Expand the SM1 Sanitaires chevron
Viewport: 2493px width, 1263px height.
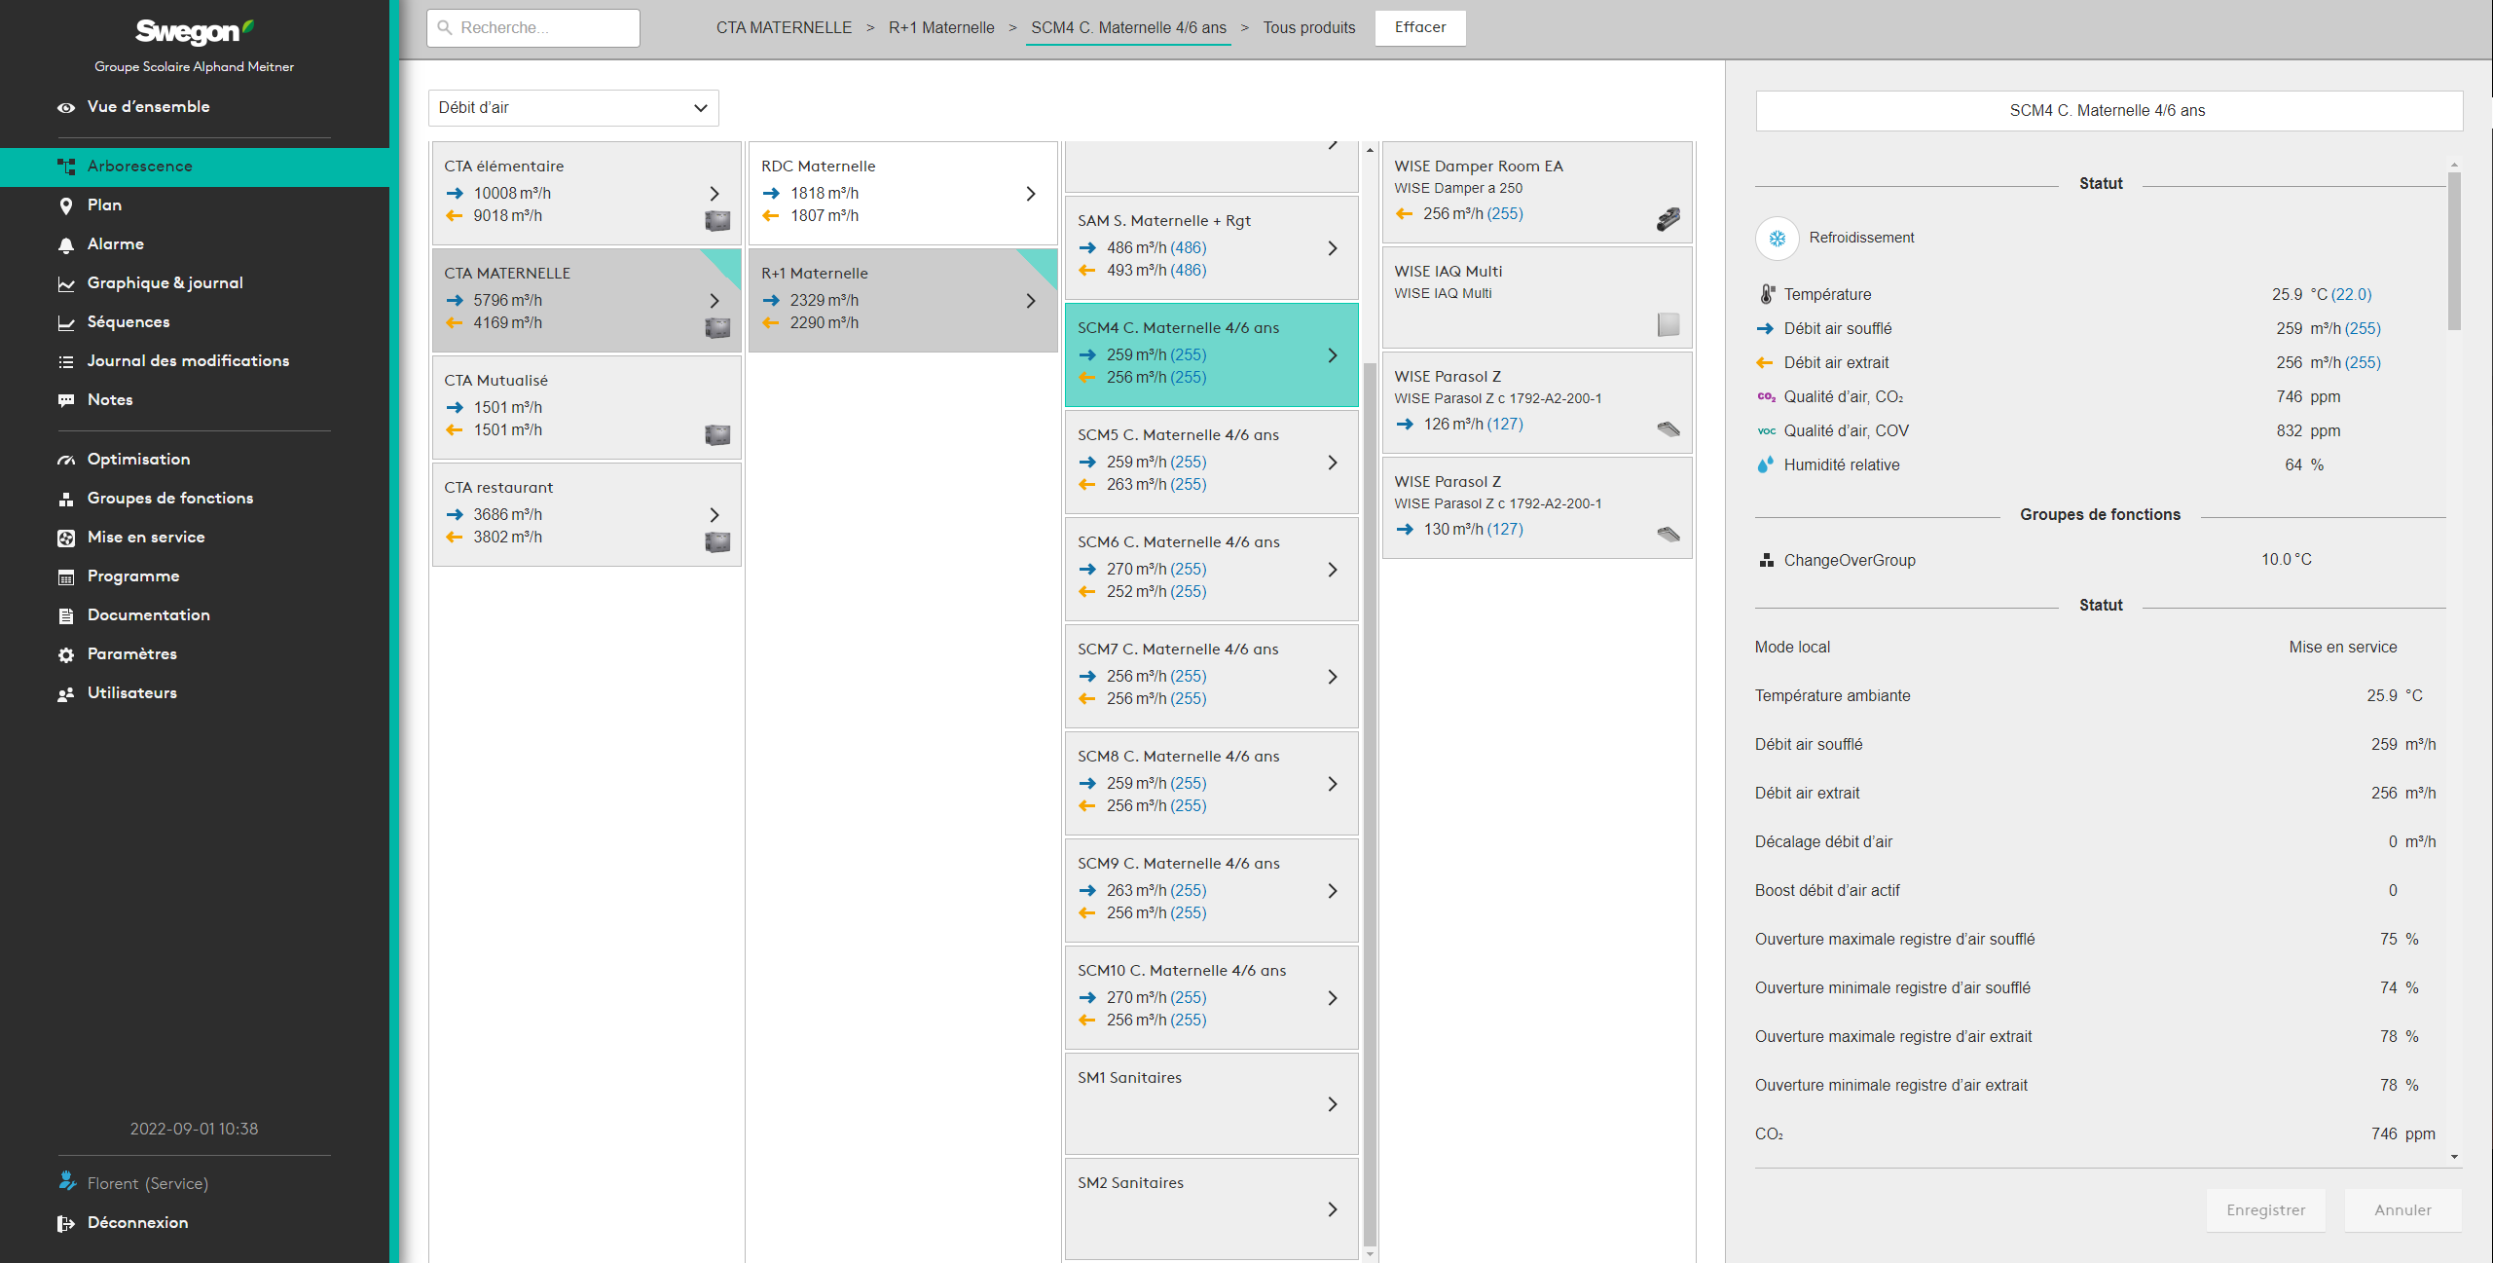pyautogui.click(x=1333, y=1104)
